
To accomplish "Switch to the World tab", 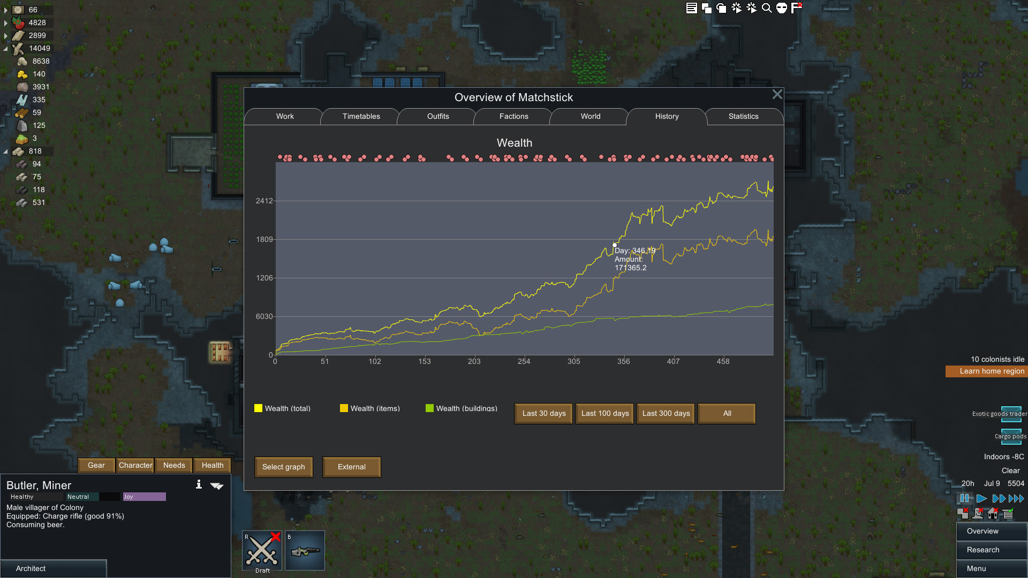I will point(590,116).
